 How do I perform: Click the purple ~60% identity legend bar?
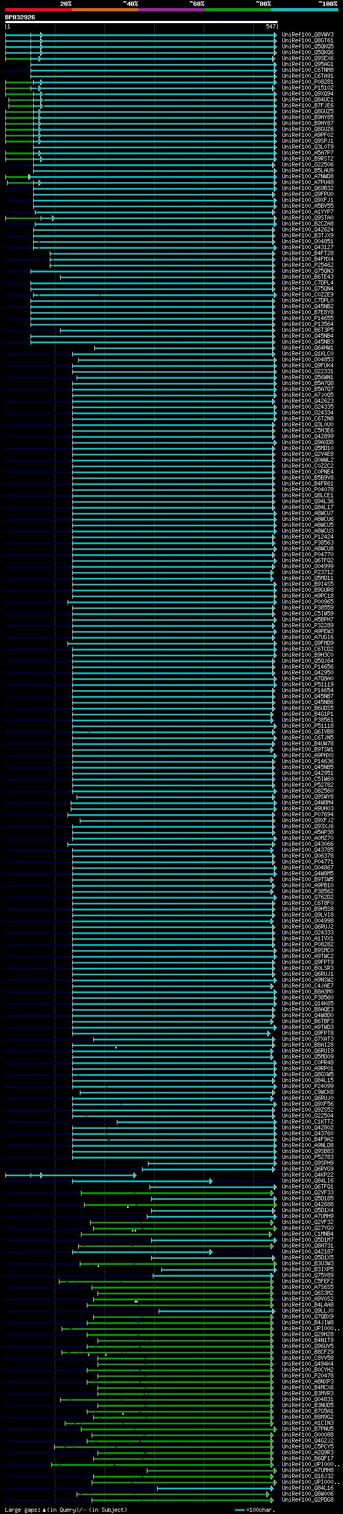pos(171,10)
